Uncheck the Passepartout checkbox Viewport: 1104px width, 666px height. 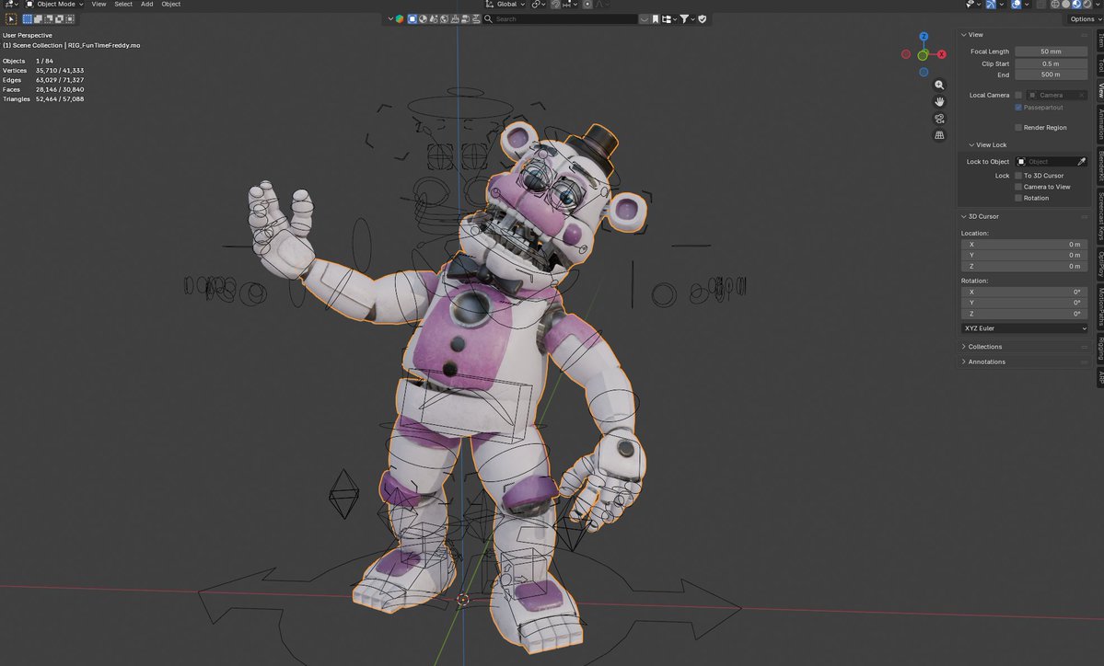(1018, 108)
